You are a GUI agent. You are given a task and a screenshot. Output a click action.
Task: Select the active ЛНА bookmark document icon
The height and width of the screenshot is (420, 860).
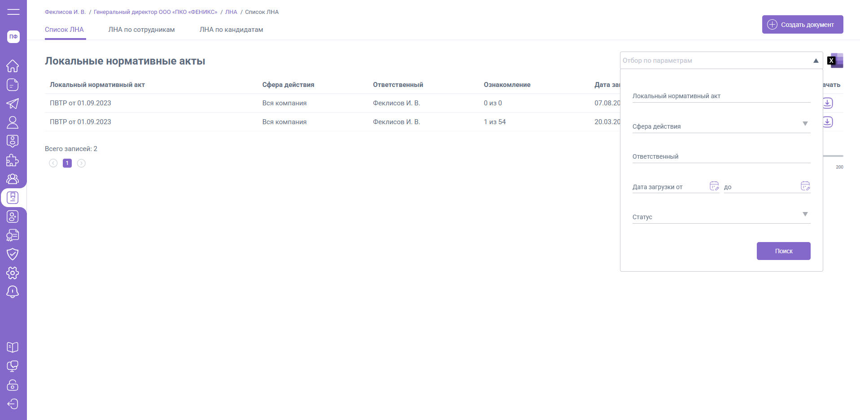[13, 198]
